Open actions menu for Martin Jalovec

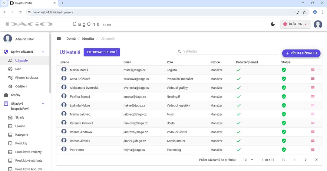pos(312,114)
